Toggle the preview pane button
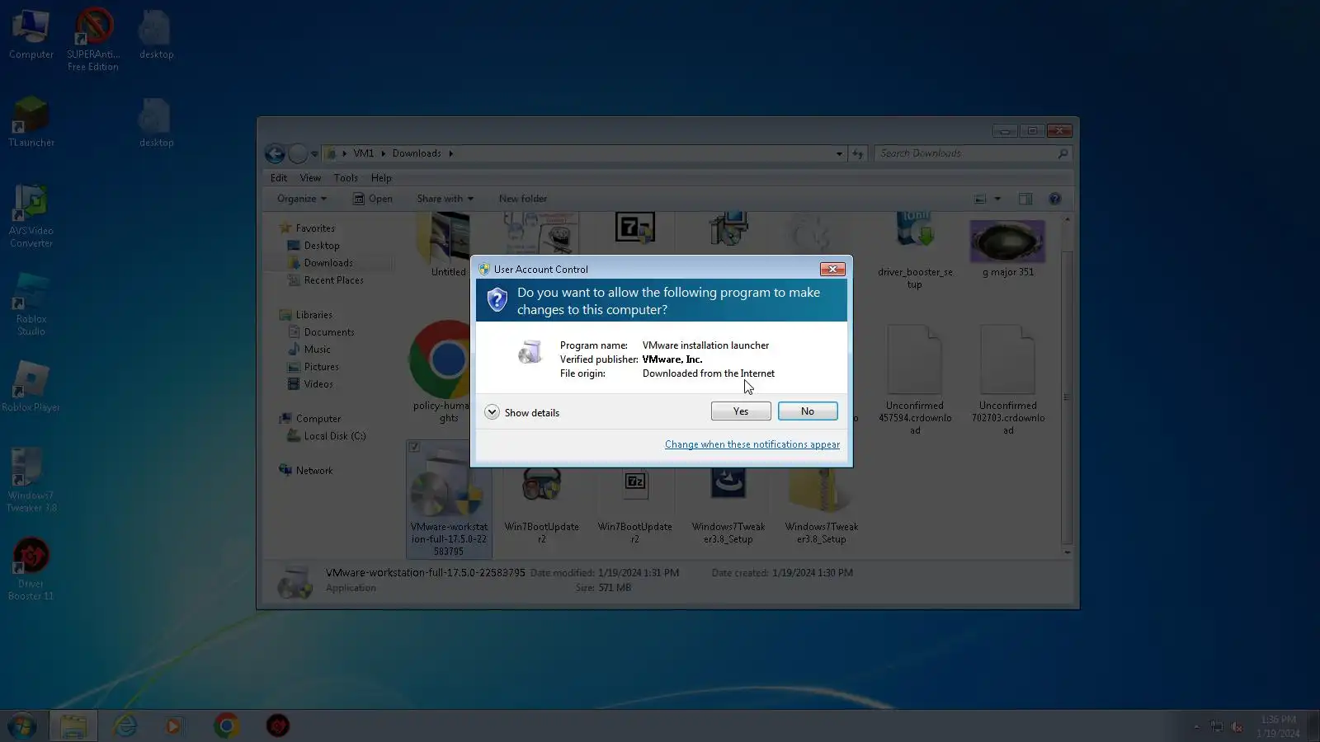 [x=1025, y=199]
